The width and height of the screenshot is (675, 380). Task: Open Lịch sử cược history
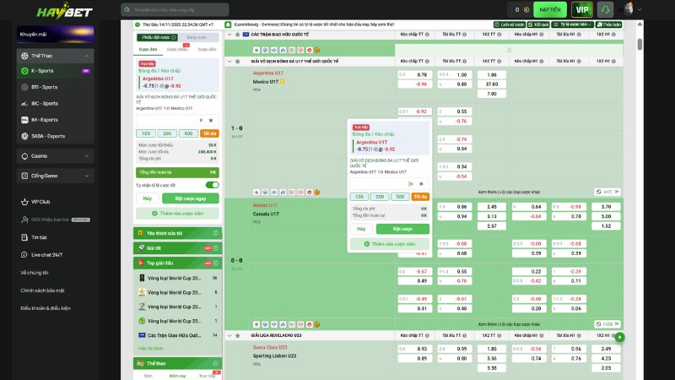(510, 24)
